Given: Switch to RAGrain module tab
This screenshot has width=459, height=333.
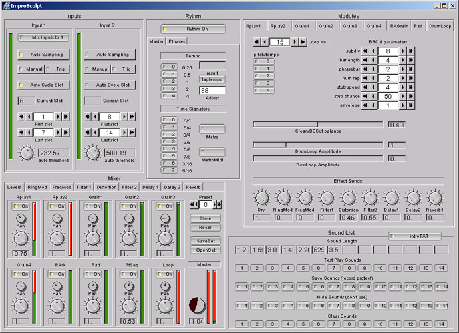Looking at the screenshot, I should coord(399,26).
